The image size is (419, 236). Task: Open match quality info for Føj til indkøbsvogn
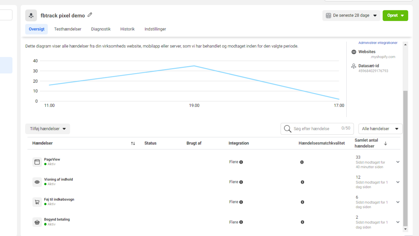(x=302, y=202)
